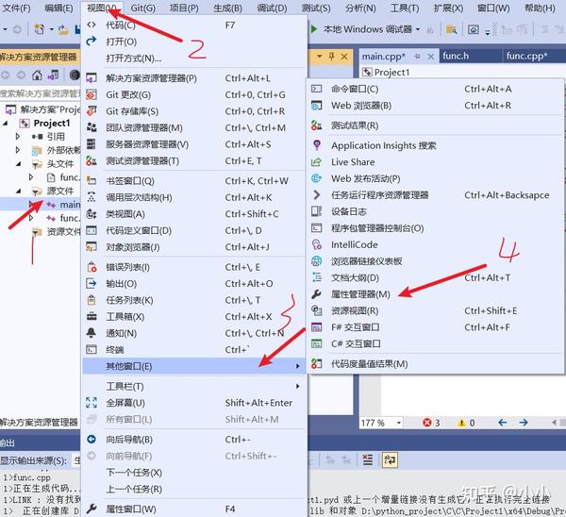566x517 pixels.
Task: Choose Navigate Backward (向后导航) entry
Action: tap(195, 440)
